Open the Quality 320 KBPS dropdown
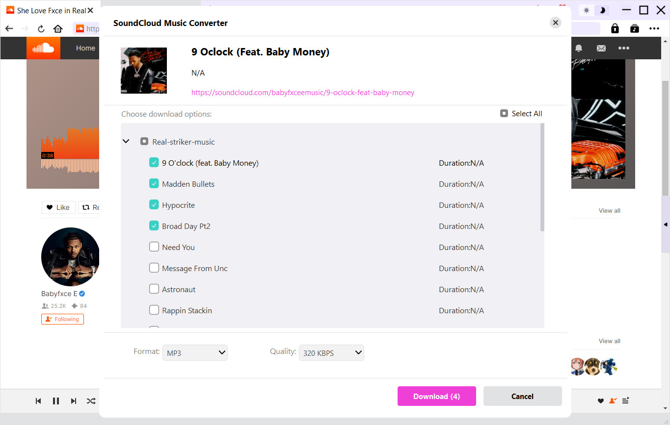Screen dimensions: 670x425 click(331, 352)
